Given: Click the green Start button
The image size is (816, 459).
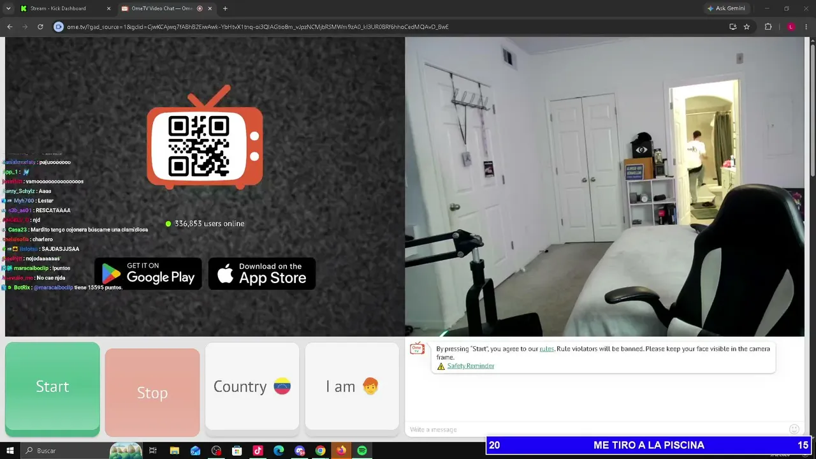Looking at the screenshot, I should (x=52, y=388).
